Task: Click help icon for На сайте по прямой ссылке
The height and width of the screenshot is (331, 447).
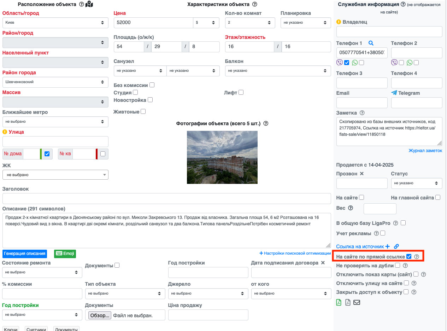Action: coord(417,256)
